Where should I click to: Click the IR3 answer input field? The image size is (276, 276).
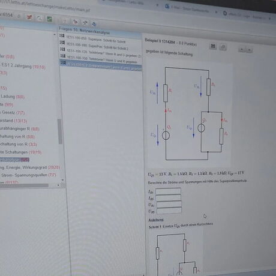pos(169,197)
